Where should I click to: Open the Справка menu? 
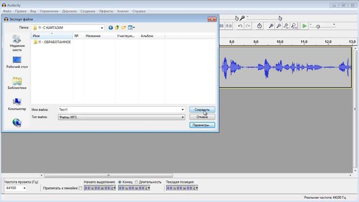tap(139, 11)
